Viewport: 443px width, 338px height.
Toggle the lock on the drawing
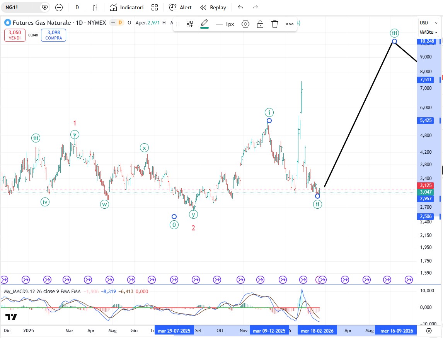coord(260,24)
